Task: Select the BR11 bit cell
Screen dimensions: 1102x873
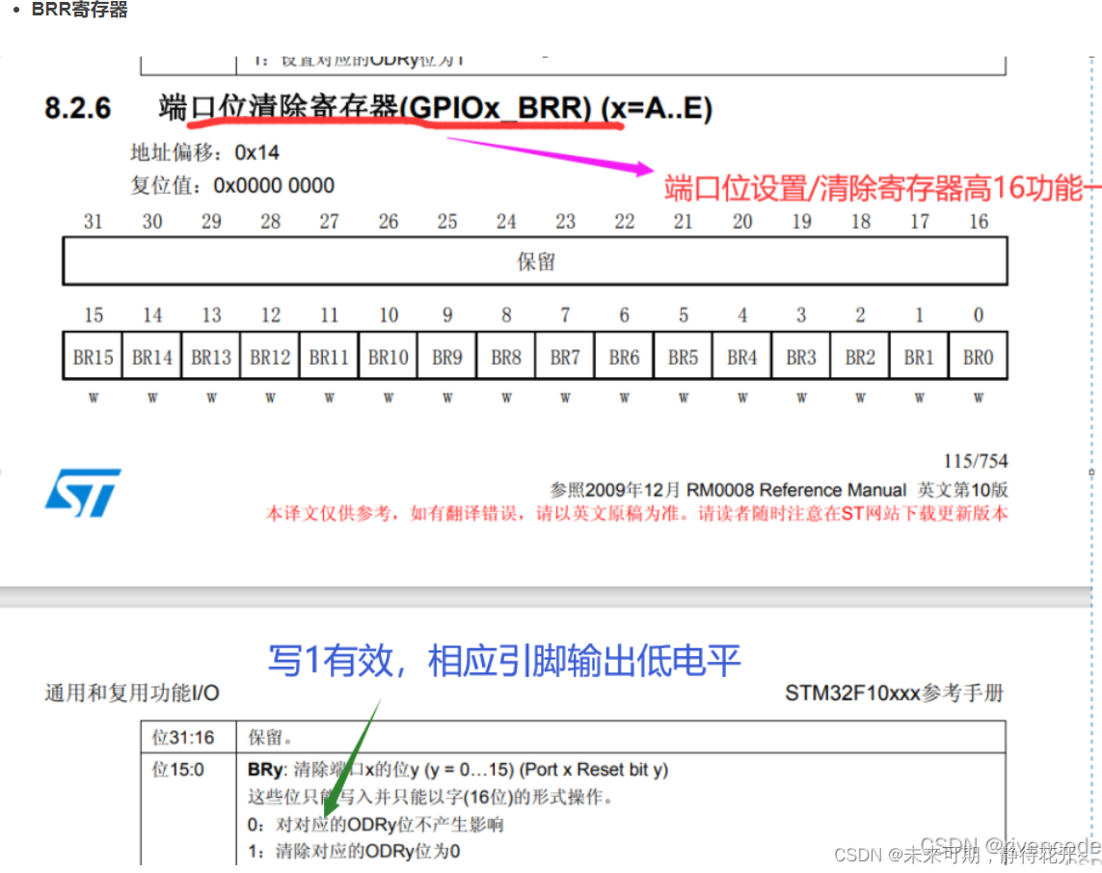Action: (329, 356)
